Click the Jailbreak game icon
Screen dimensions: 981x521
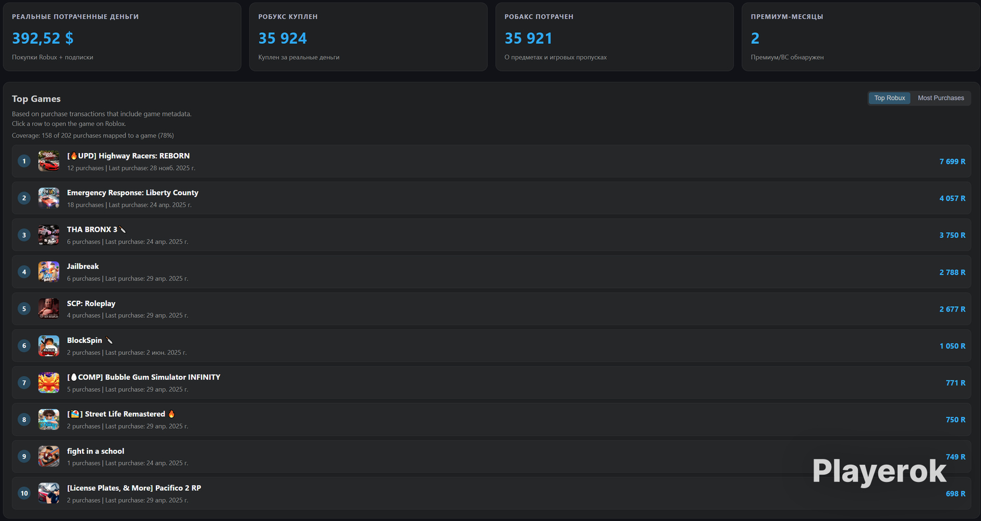49,272
